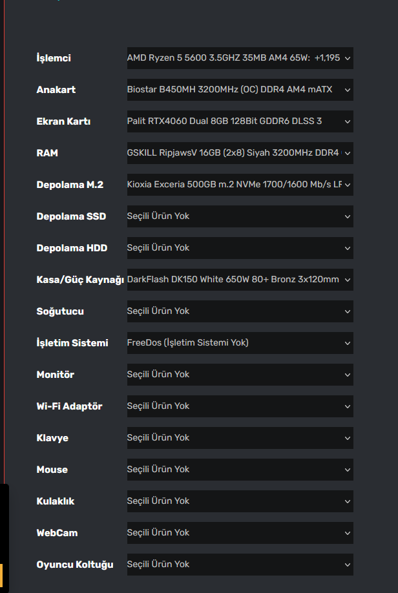Expand the WebCam dropdown

pos(240,533)
